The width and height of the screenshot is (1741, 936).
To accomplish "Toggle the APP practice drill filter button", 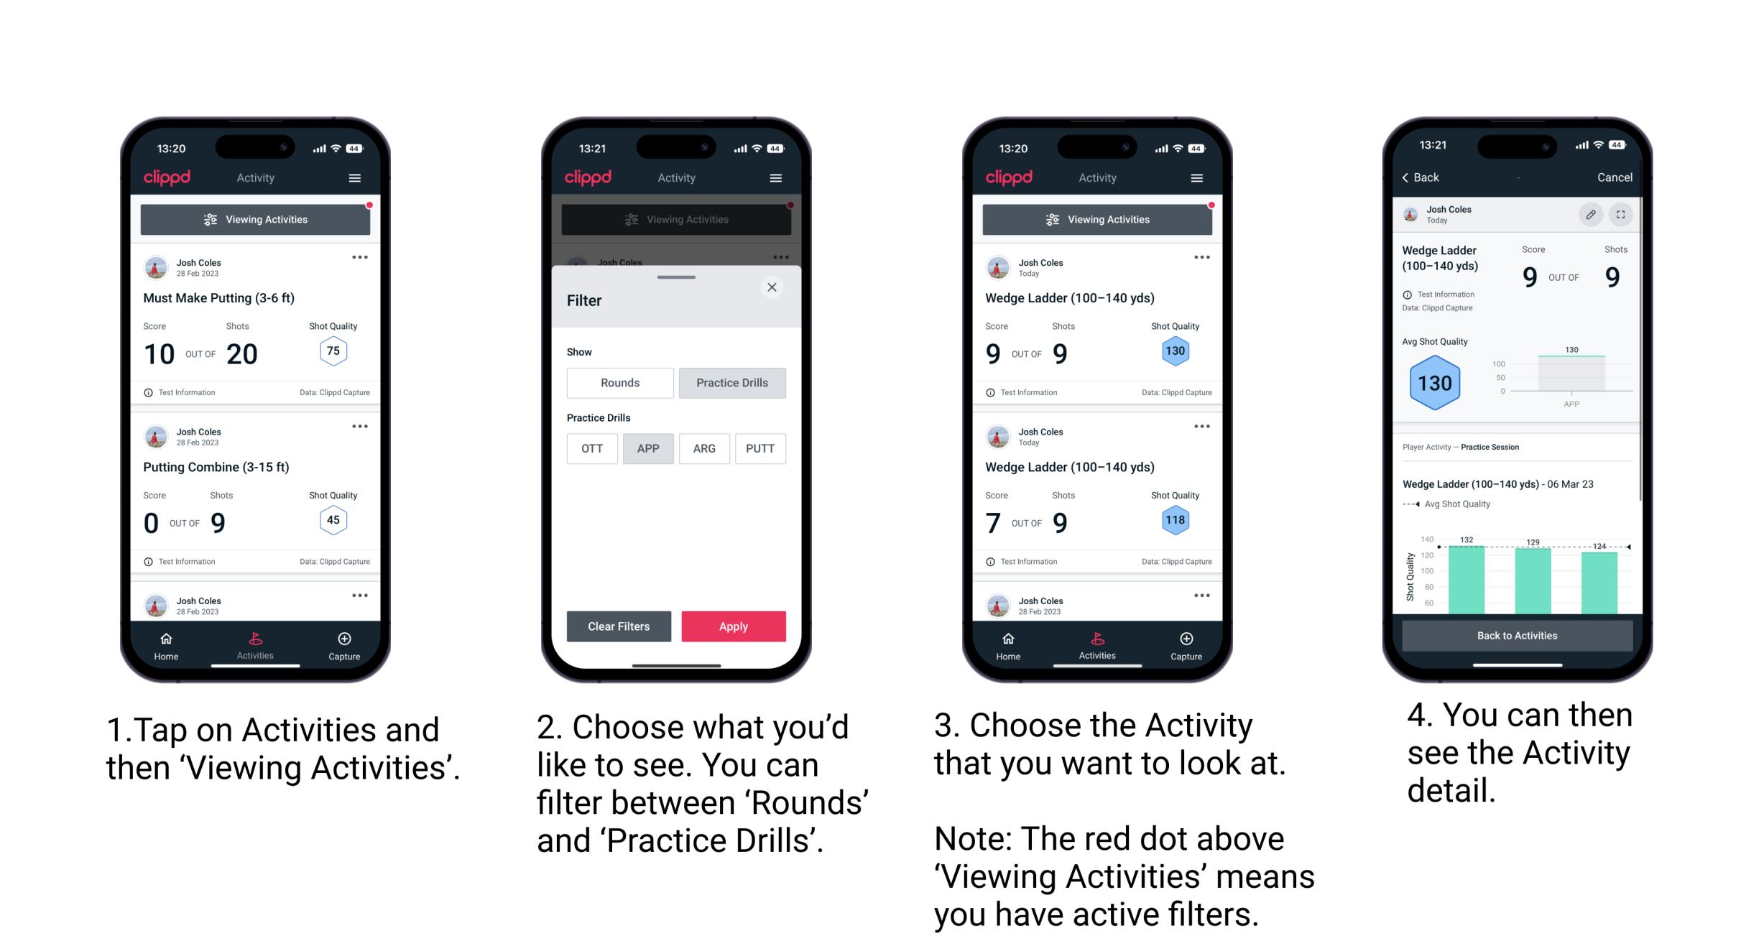I will 648,448.
